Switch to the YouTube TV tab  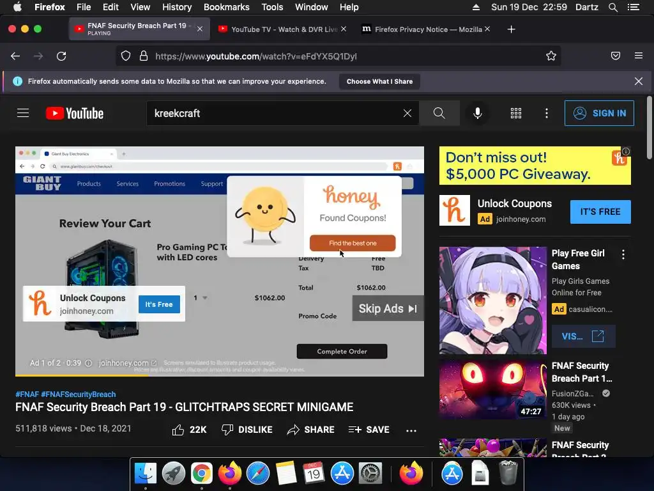282,29
